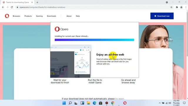The height and width of the screenshot is (106, 188).
Task: Open the Chrome profile avatar icon
Action: pos(182,7)
